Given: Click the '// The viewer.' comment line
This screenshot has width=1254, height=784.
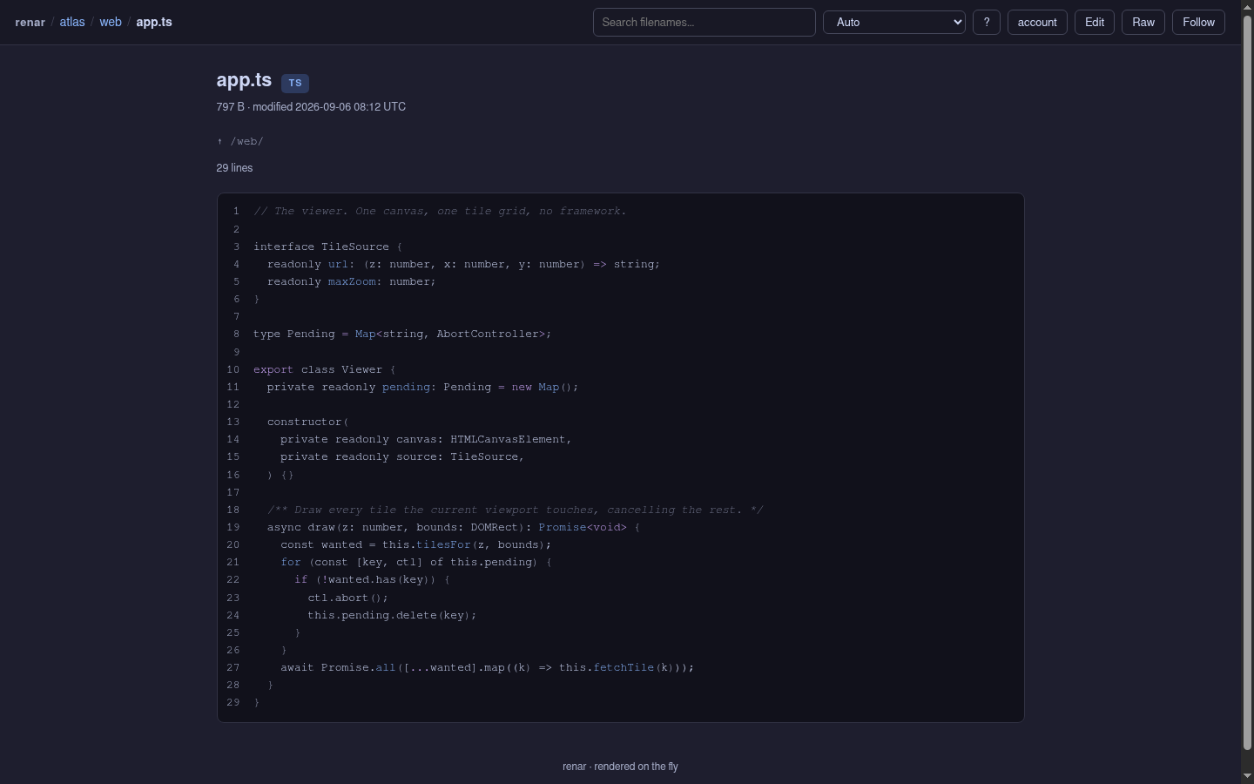Looking at the screenshot, I should [440, 212].
